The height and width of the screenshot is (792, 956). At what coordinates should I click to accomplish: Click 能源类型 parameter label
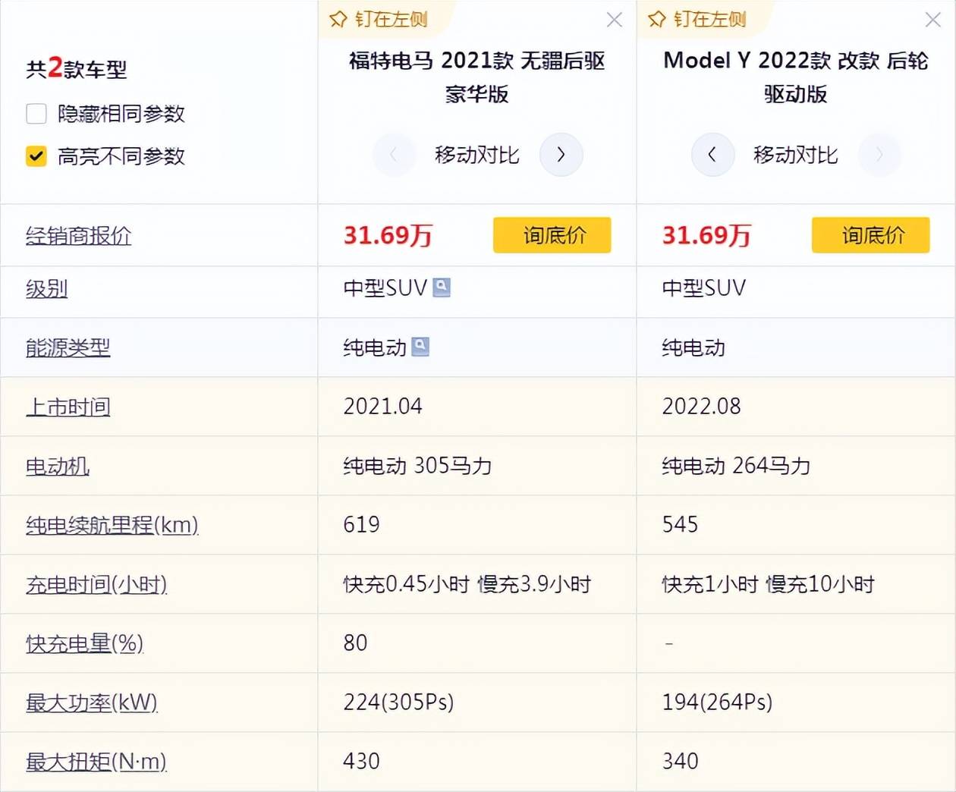pos(68,347)
